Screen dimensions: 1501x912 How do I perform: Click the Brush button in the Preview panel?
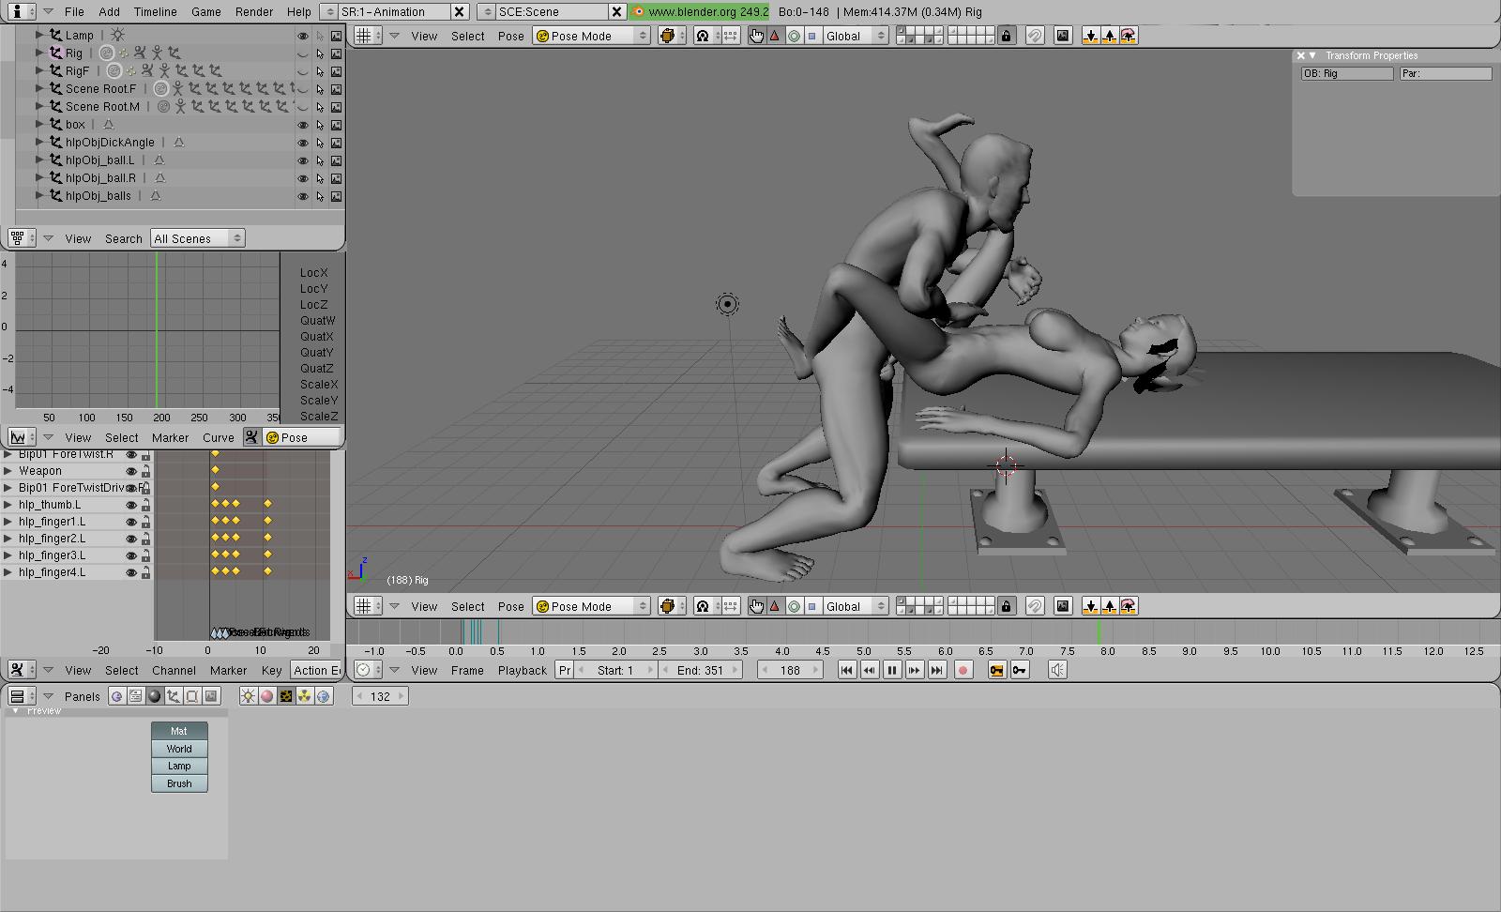(x=179, y=783)
